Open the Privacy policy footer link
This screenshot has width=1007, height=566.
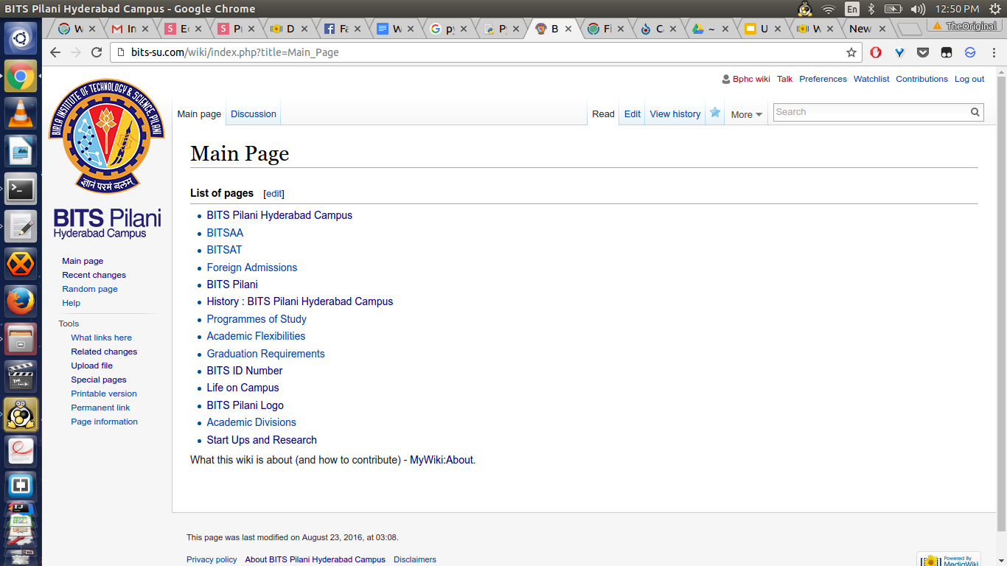212,559
